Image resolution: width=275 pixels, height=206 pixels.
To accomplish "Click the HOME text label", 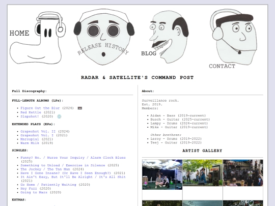I will click(x=19, y=33).
